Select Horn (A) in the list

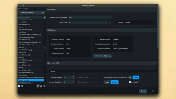[x=31, y=27]
